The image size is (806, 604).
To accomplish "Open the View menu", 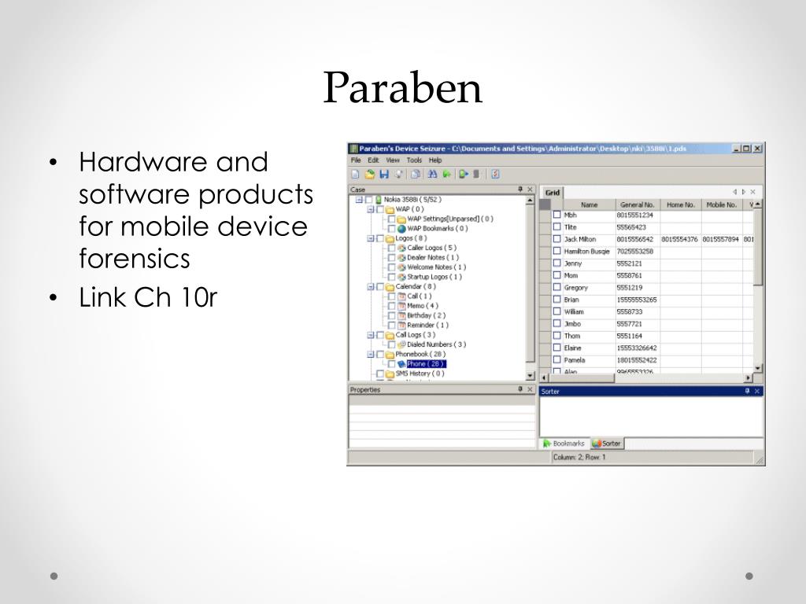I will pos(393,160).
